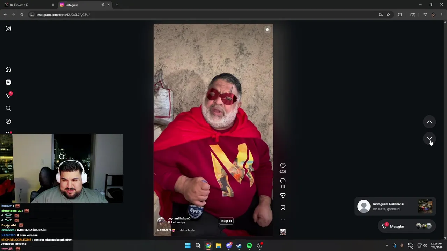
Task: Open the reel's comments bubble
Action: click(x=283, y=181)
